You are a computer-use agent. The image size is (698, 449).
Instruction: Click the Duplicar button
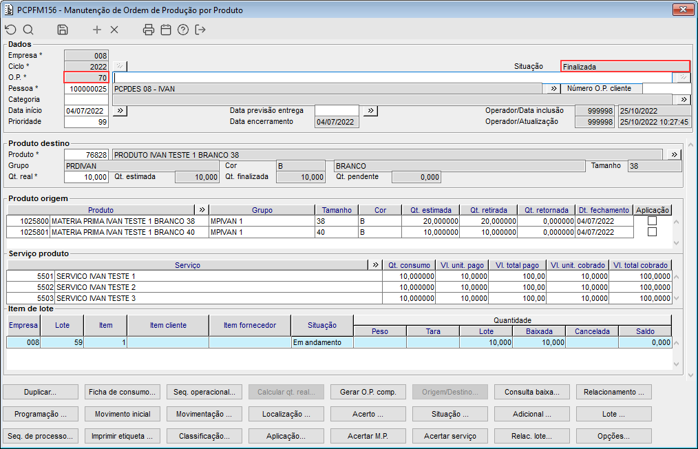click(41, 392)
